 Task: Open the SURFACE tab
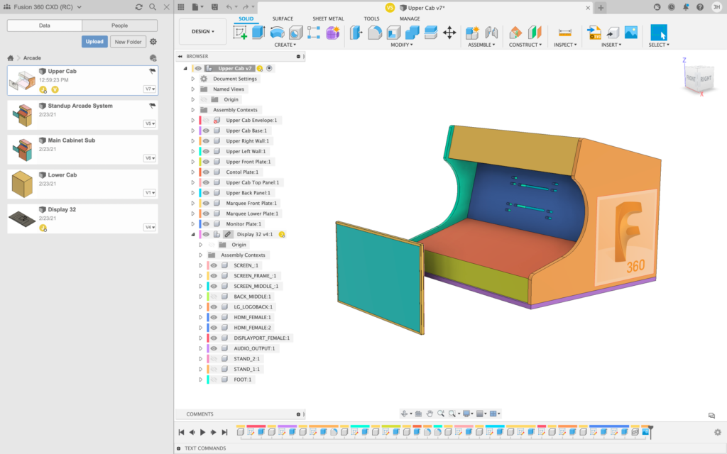[x=283, y=18]
